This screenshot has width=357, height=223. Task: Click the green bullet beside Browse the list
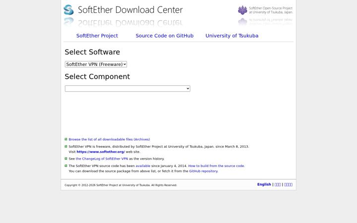click(66, 139)
